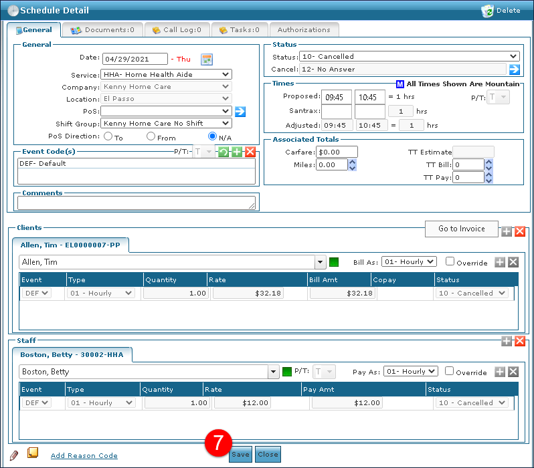
Task: Click the Save button
Action: point(240,455)
